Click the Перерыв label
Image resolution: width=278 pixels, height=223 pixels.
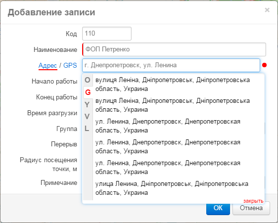click(64, 144)
